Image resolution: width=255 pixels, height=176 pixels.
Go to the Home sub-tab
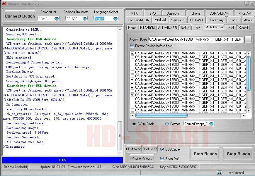[132, 28]
